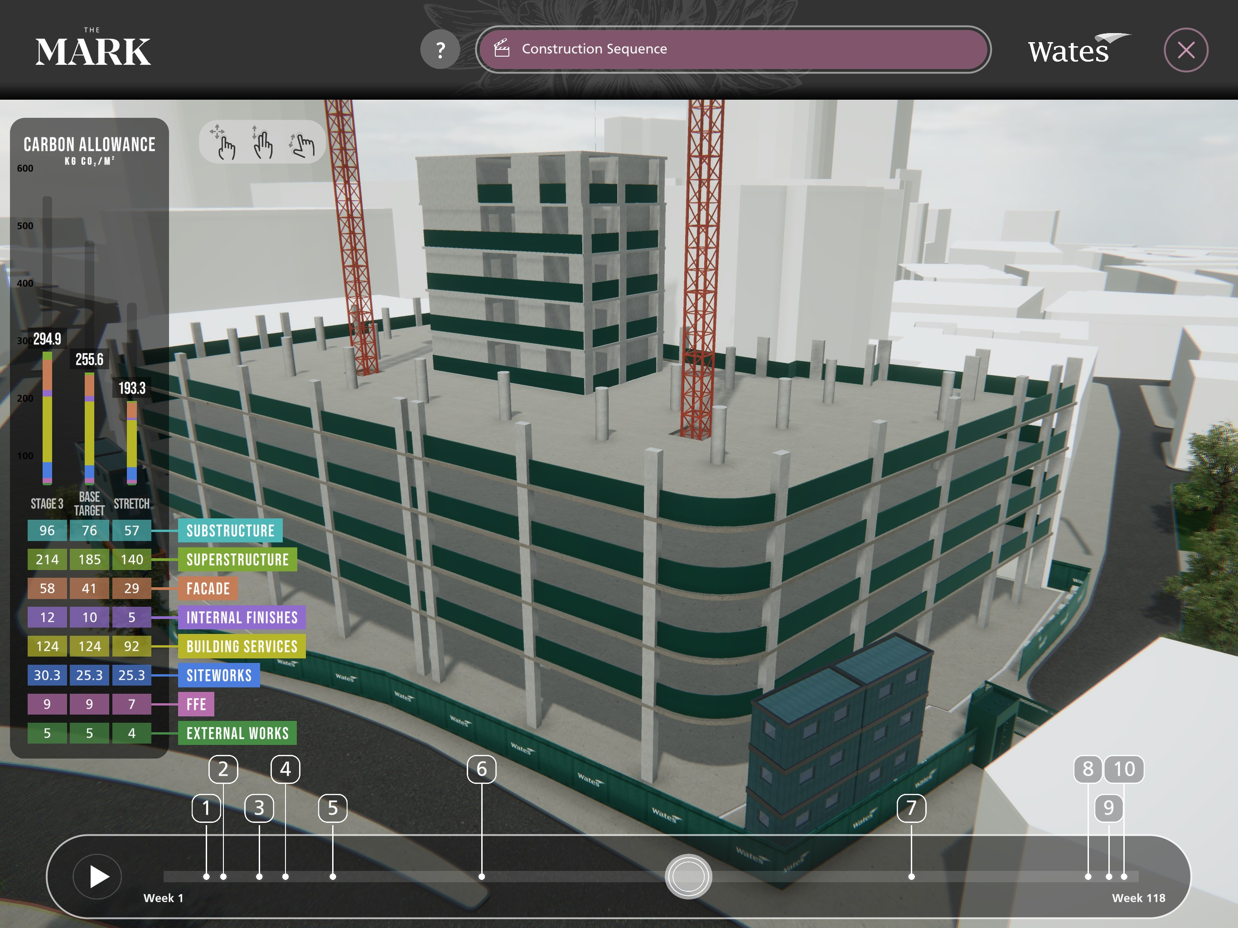This screenshot has height=928, width=1238.
Task: Click the Week 118 timeline label
Action: [1138, 898]
